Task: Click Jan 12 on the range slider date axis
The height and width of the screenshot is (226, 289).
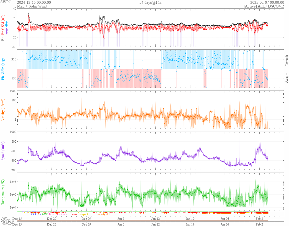Action: coord(155,224)
